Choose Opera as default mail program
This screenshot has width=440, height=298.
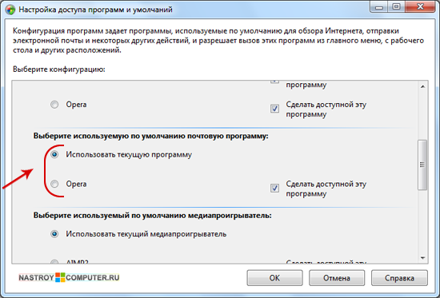pyautogui.click(x=54, y=184)
